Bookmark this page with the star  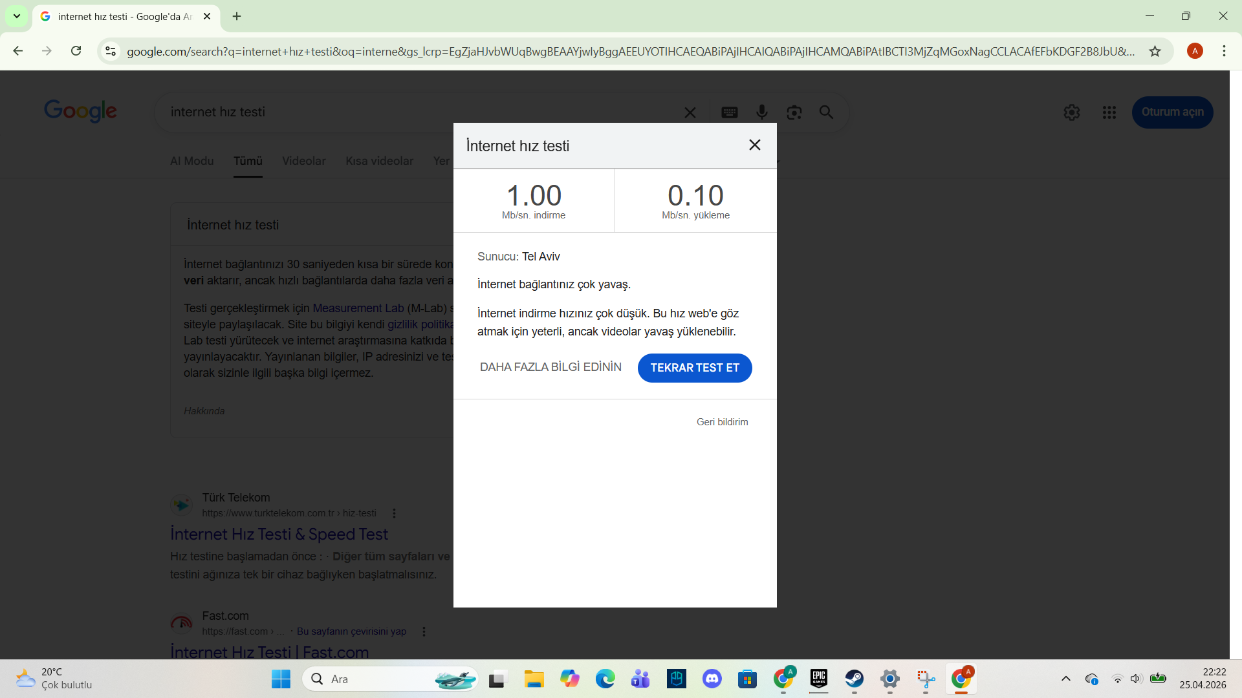click(1155, 51)
